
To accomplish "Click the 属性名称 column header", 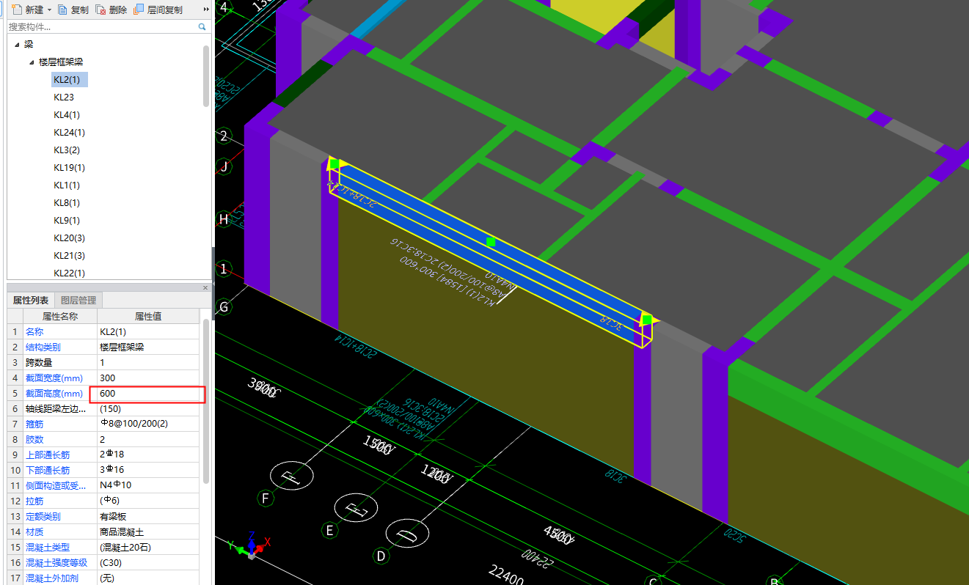I will [59, 316].
